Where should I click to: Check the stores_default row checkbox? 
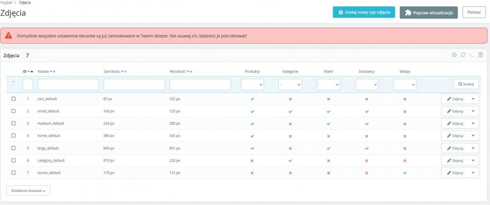click(x=13, y=172)
